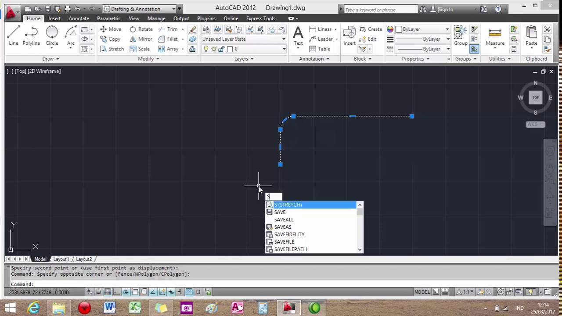Expand the Modify panel
Viewport: 562px width, 316px height.
pyautogui.click(x=148, y=59)
